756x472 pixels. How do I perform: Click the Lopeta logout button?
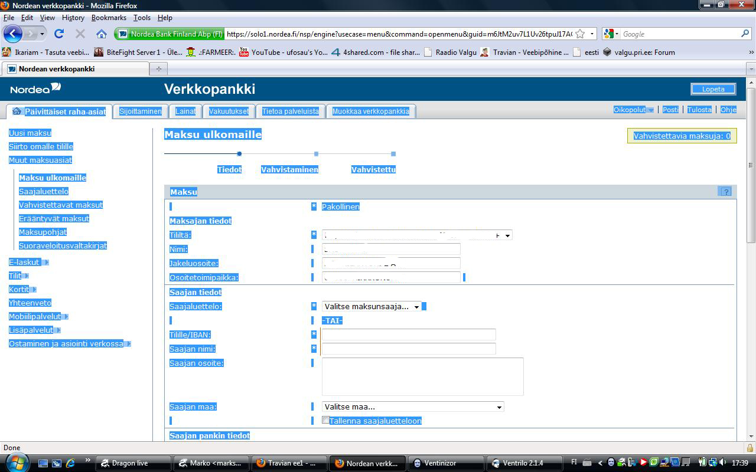(713, 89)
